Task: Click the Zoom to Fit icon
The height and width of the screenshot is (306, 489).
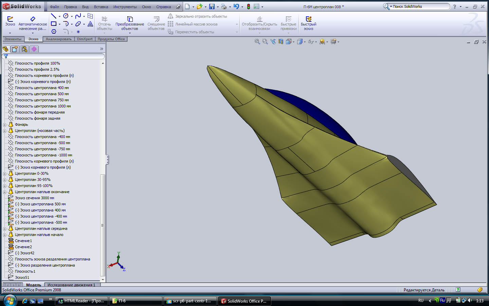Action: coord(257,41)
